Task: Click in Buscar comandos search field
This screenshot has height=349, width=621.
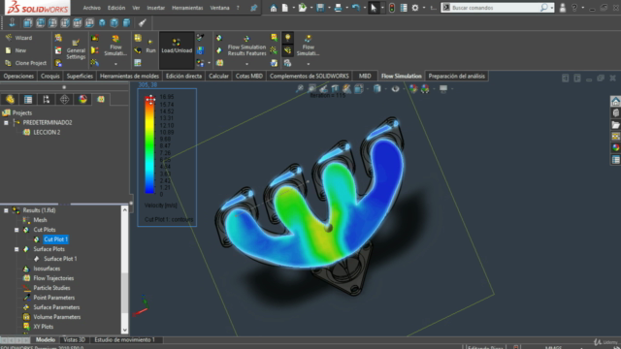Action: (x=495, y=8)
